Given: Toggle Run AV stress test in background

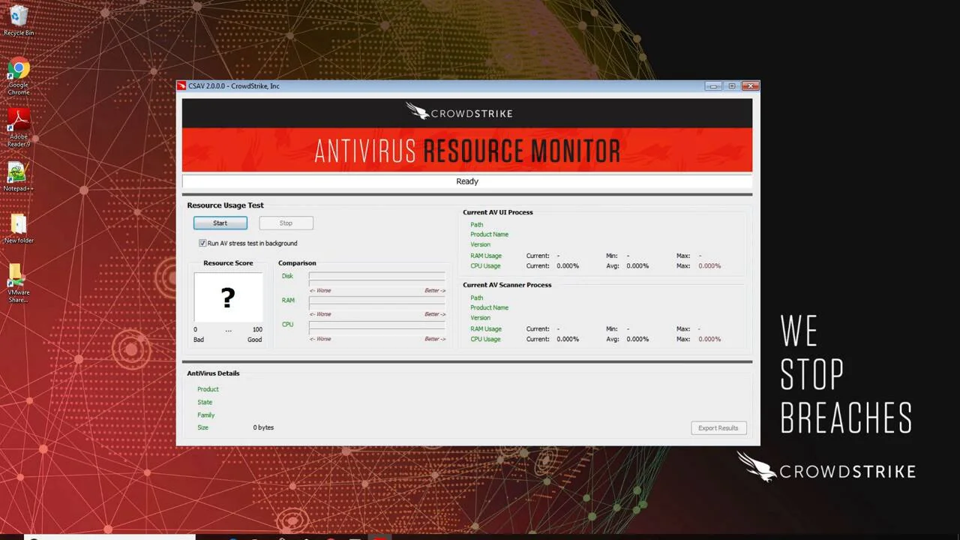Looking at the screenshot, I should click(202, 243).
